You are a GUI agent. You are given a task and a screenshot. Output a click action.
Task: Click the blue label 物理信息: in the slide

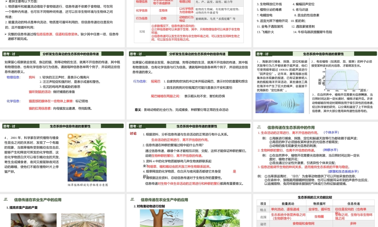pyautogui.click(x=14, y=77)
